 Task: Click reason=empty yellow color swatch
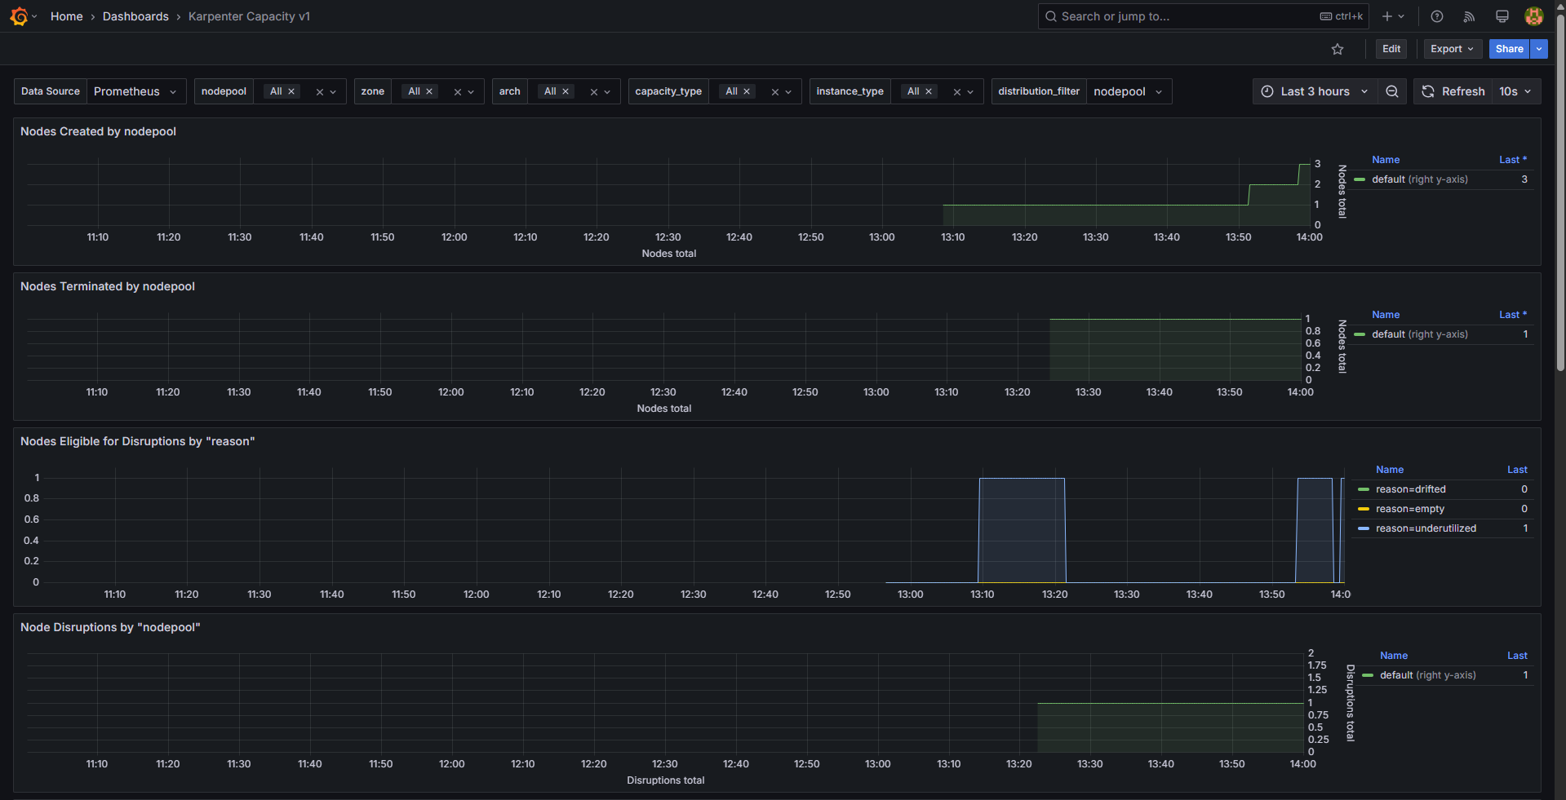[x=1364, y=509]
